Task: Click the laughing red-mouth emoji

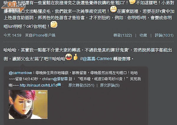Action: (x=69, y=57)
